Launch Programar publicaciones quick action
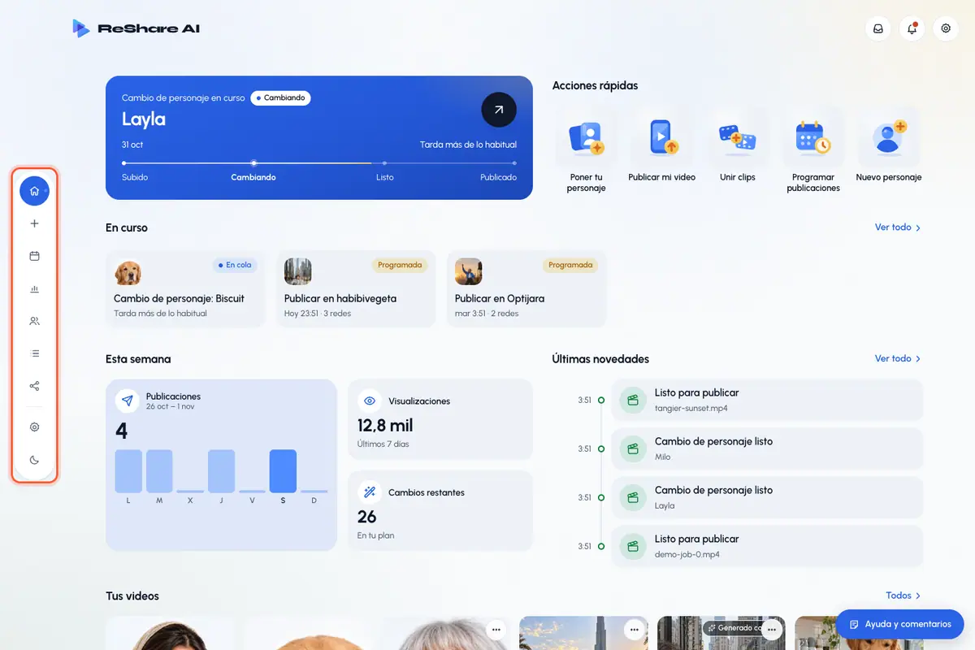Screen dimensions: 975x650 click(x=813, y=151)
